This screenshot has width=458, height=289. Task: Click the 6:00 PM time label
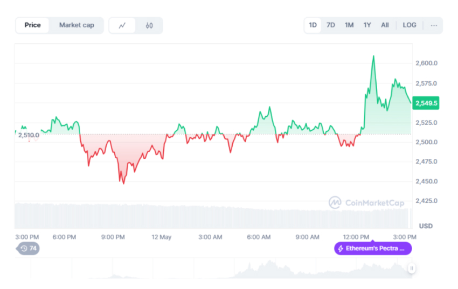64,237
